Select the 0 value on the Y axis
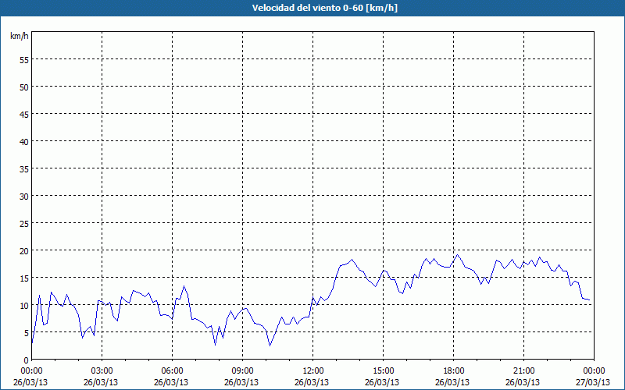 (x=27, y=360)
